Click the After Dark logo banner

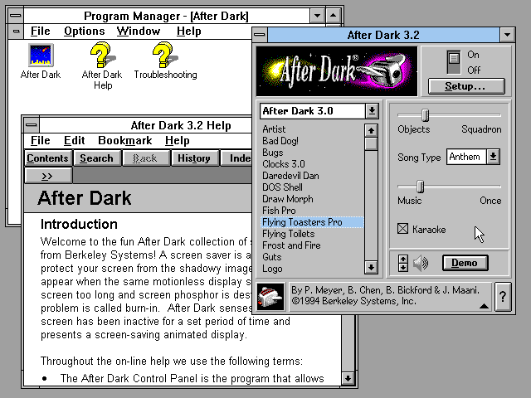337,71
